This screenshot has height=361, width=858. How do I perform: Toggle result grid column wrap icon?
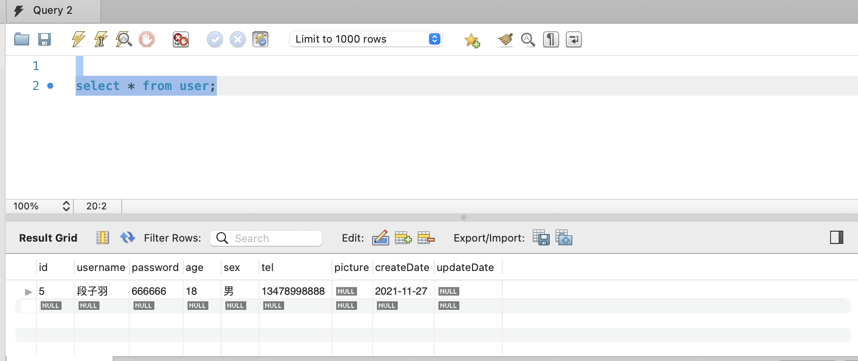[103, 237]
